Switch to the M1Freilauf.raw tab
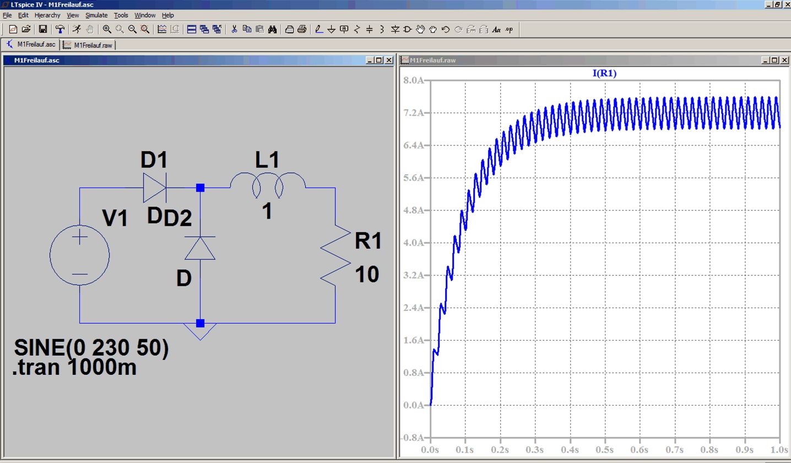The width and height of the screenshot is (791, 463). tap(88, 45)
